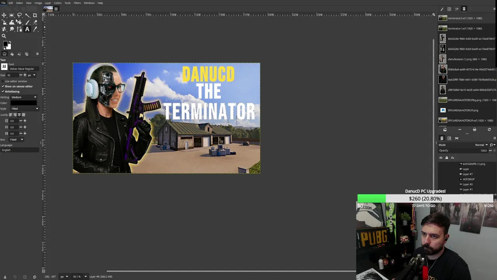Click the layer effects fx header icon

[452, 158]
